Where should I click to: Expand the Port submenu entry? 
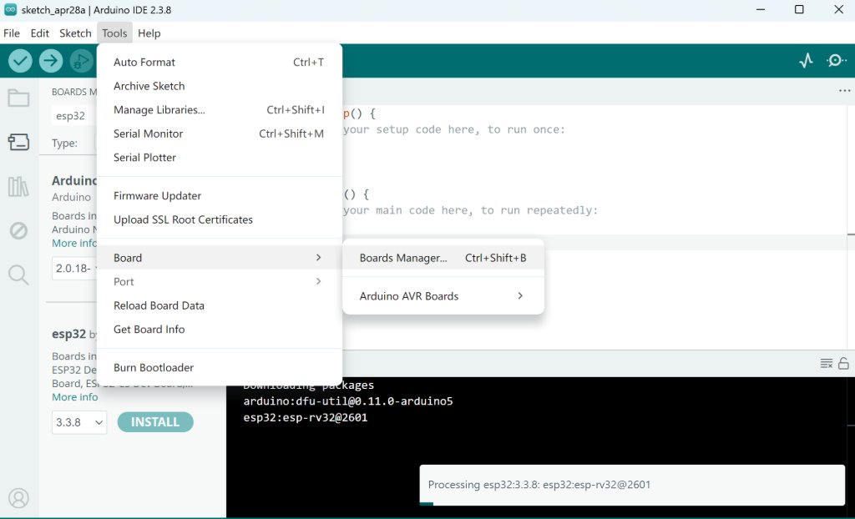click(220, 282)
